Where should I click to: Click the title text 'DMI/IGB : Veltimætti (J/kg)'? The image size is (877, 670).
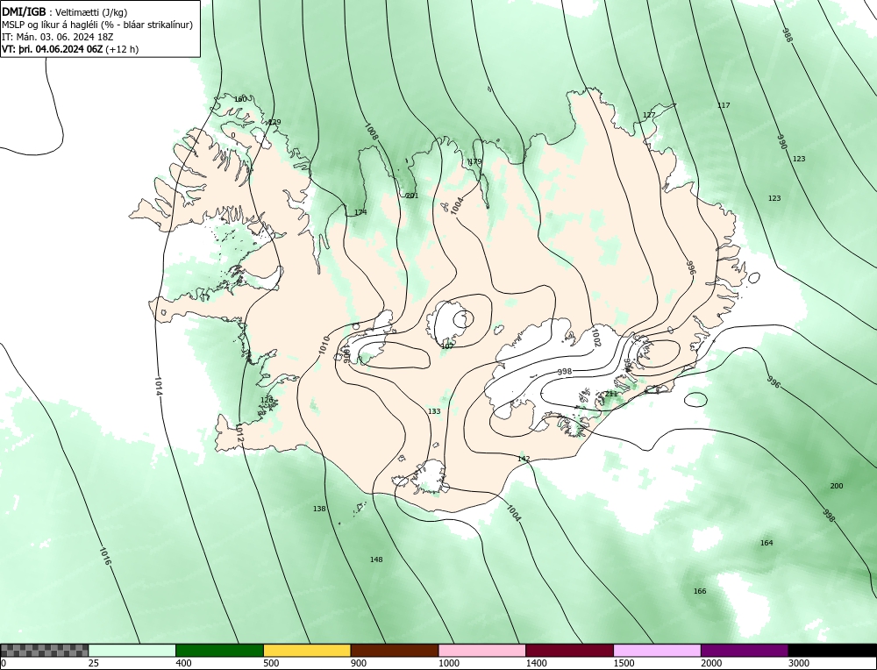click(x=64, y=12)
